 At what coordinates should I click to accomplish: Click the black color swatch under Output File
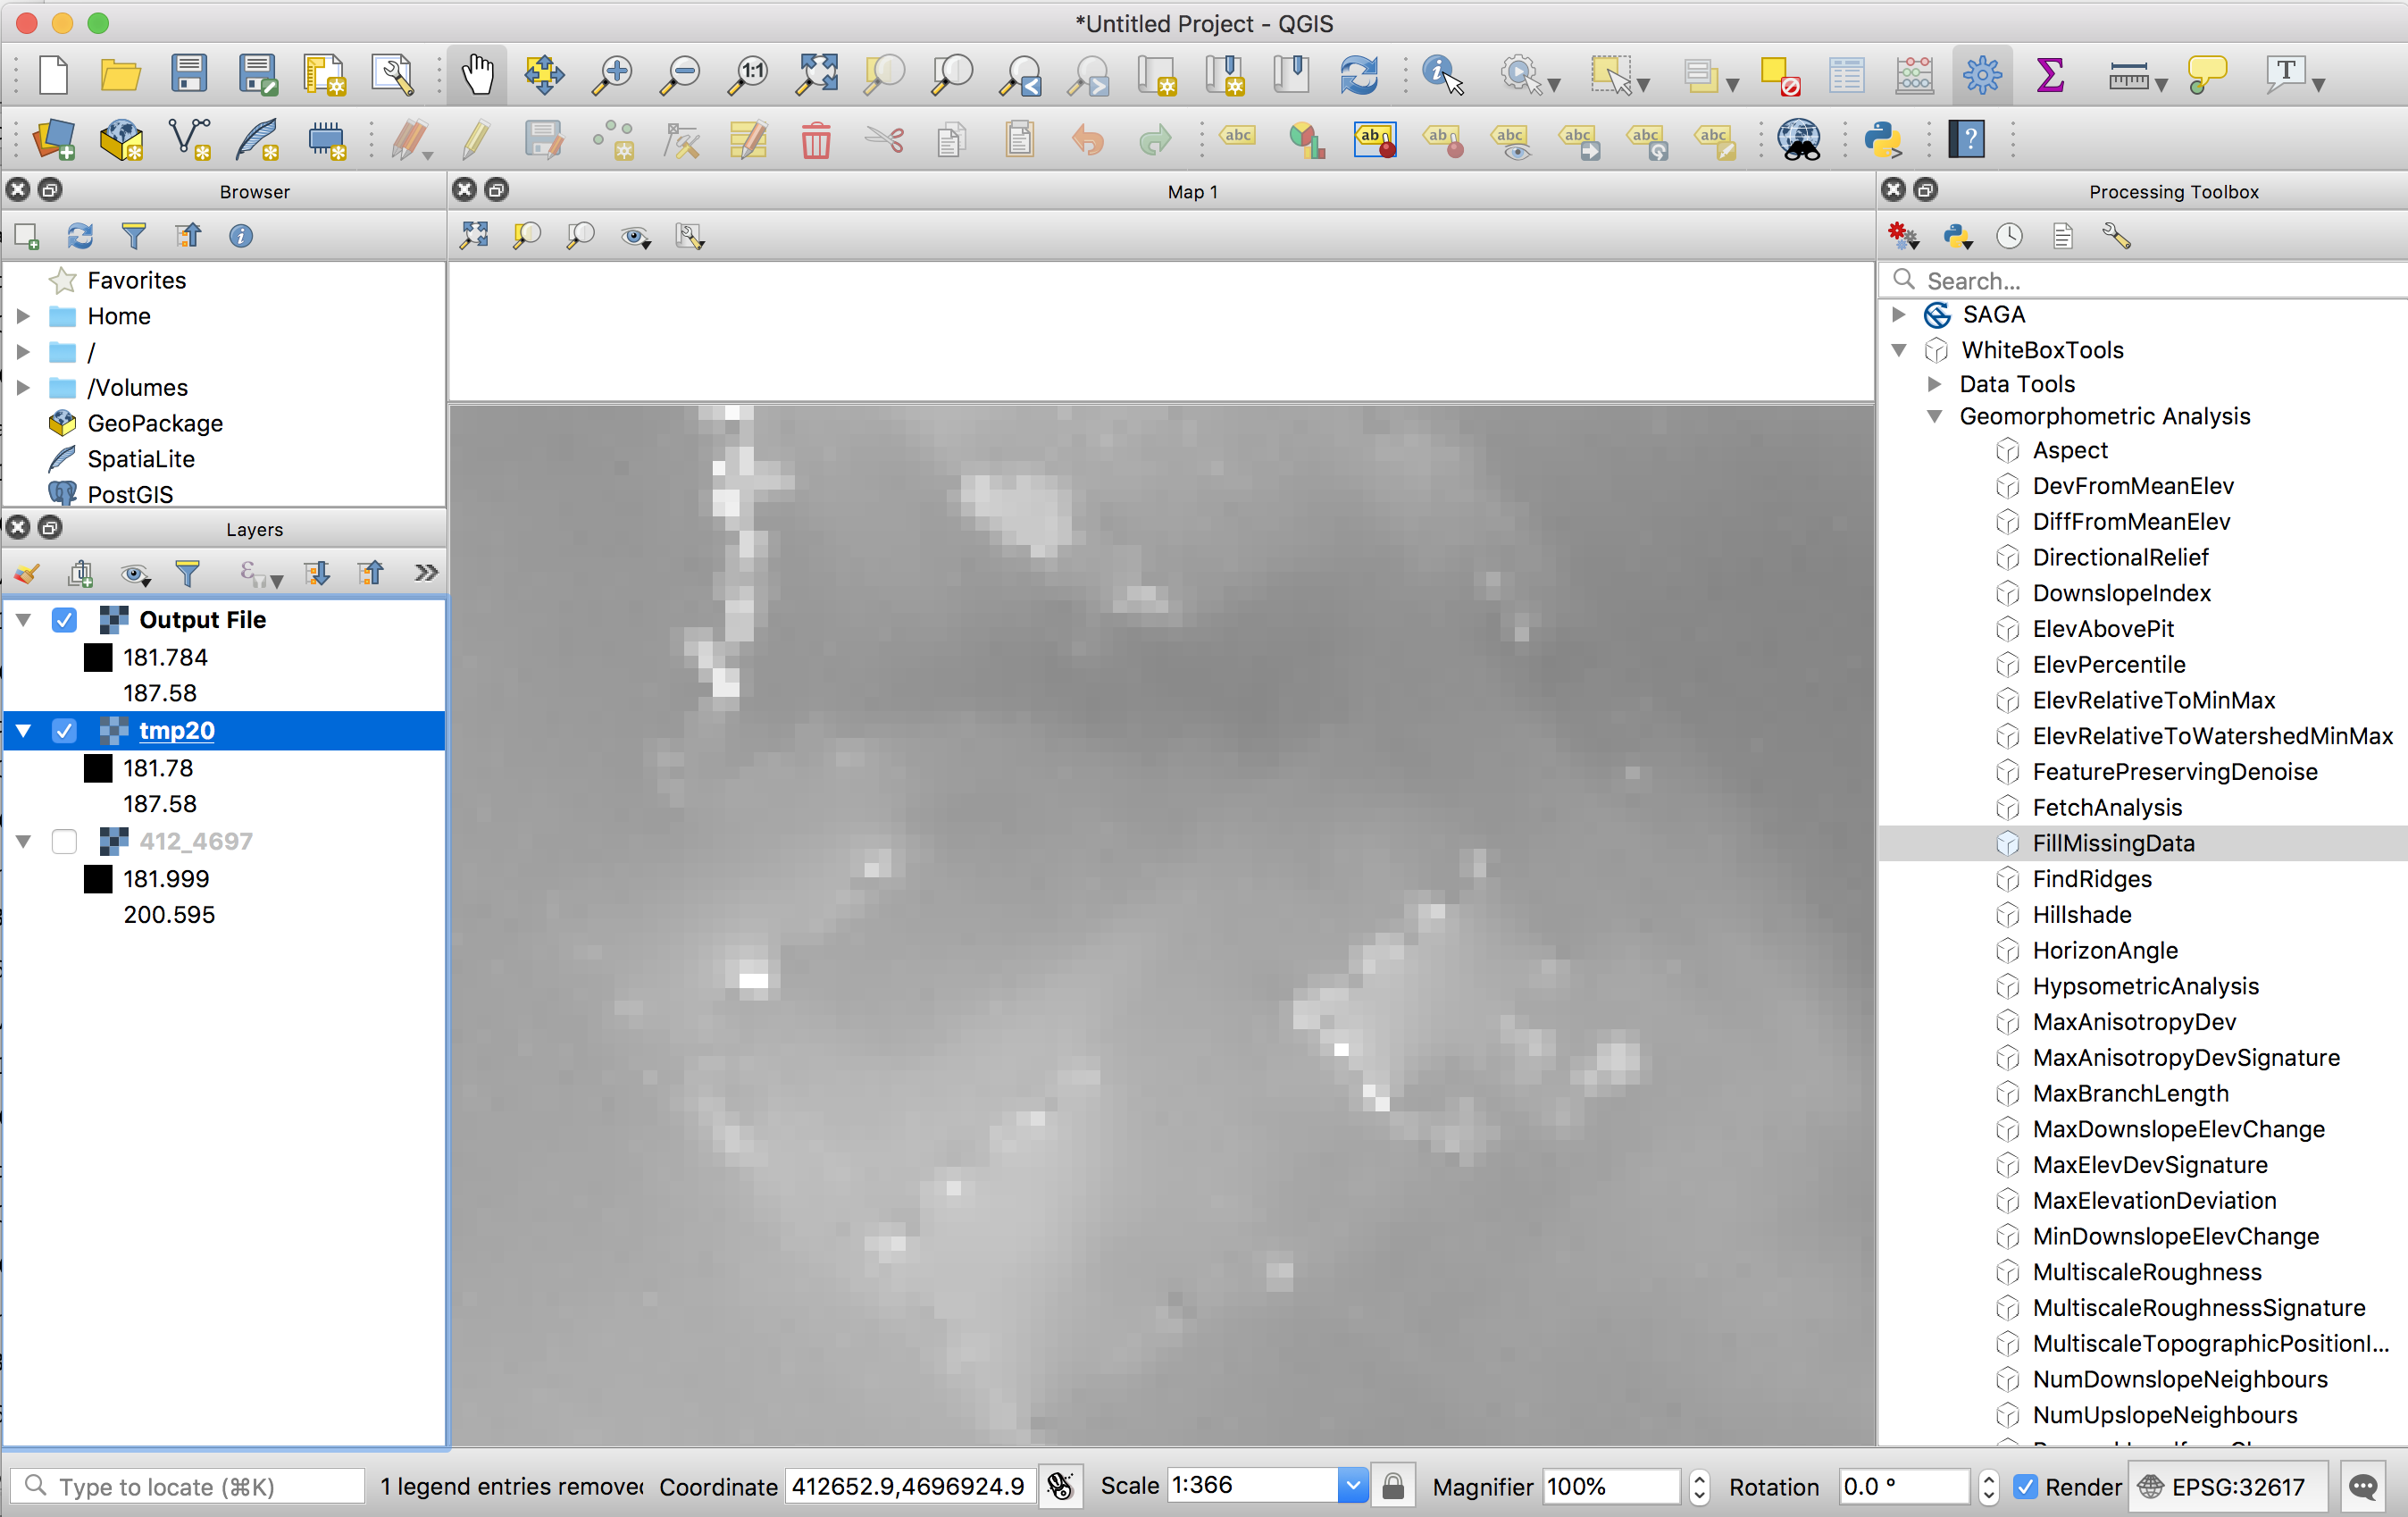tap(98, 658)
